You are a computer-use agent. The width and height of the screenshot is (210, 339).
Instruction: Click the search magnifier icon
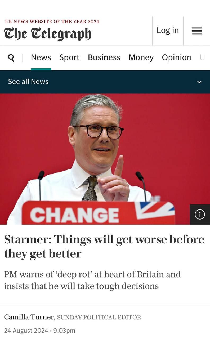[11, 57]
